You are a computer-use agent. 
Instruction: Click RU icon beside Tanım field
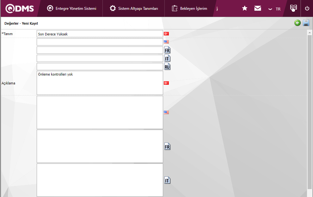pyautogui.click(x=167, y=66)
